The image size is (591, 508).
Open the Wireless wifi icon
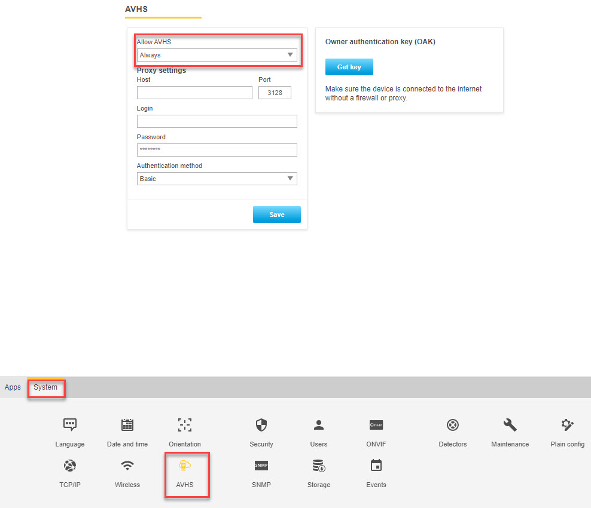tap(127, 466)
